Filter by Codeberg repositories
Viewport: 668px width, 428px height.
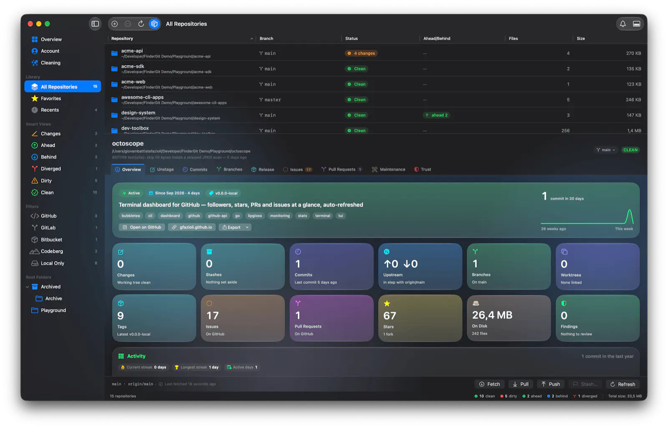(63, 252)
